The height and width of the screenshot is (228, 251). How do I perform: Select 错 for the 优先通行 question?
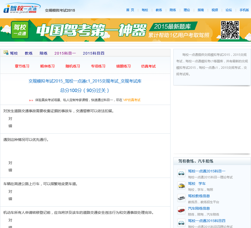pos(10,170)
